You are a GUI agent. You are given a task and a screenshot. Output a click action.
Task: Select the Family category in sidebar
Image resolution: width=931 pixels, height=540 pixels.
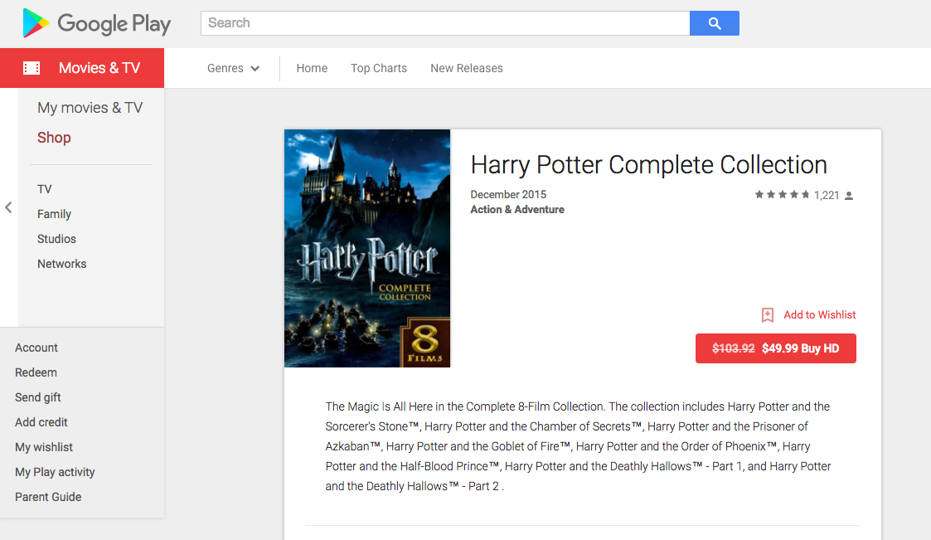click(x=54, y=214)
